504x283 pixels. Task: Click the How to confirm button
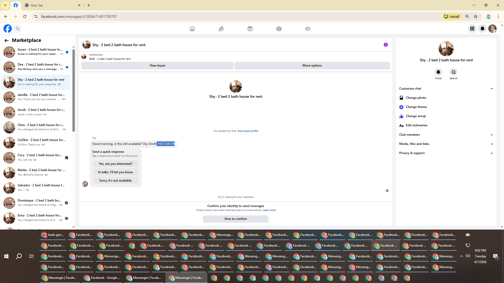point(235,219)
